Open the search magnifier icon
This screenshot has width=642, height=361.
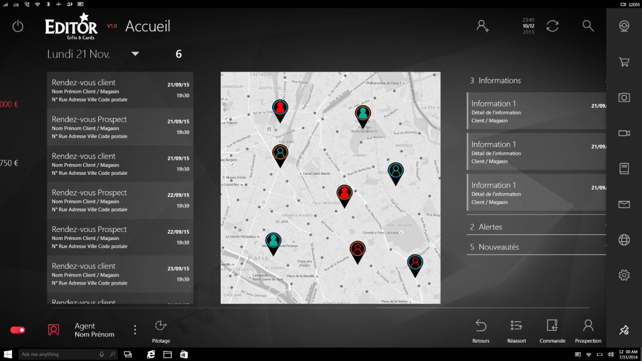(588, 26)
